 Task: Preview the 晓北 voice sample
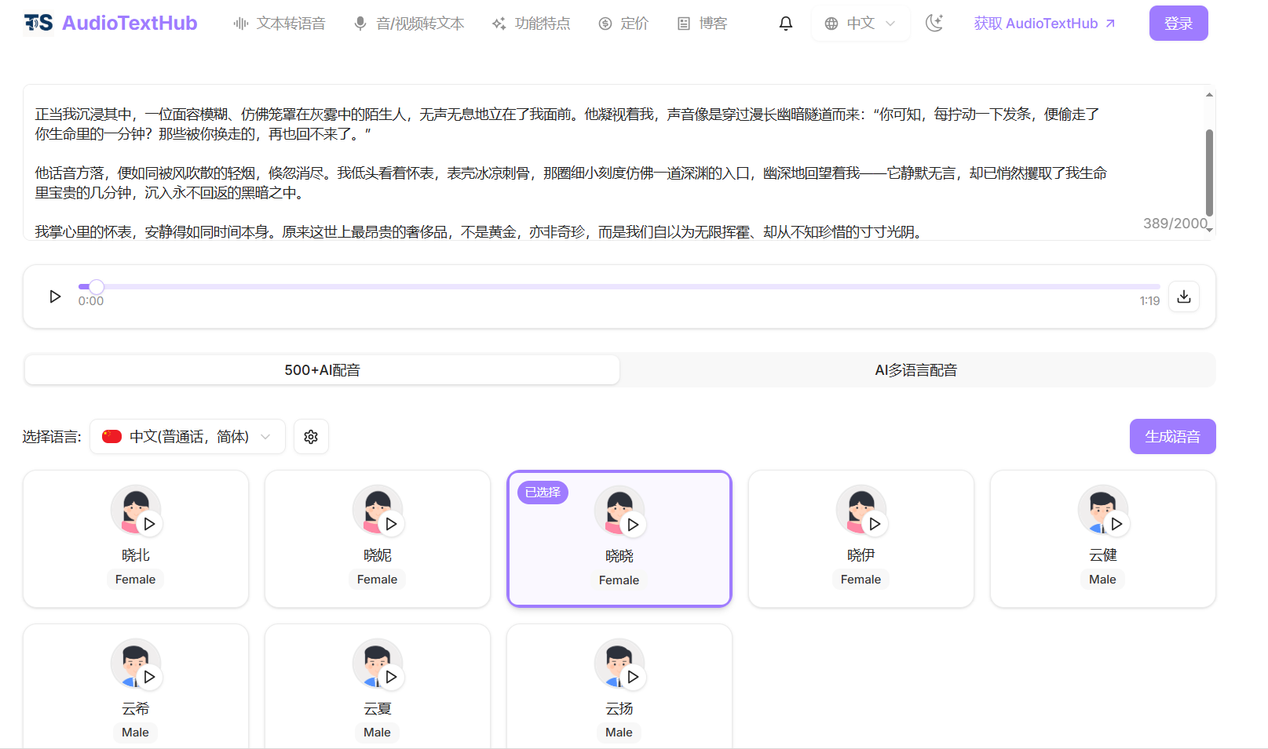[149, 524]
